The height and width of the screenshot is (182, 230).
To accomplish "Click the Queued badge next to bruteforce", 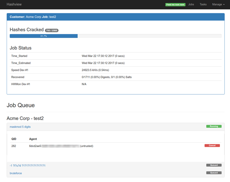I will pos(214,172).
